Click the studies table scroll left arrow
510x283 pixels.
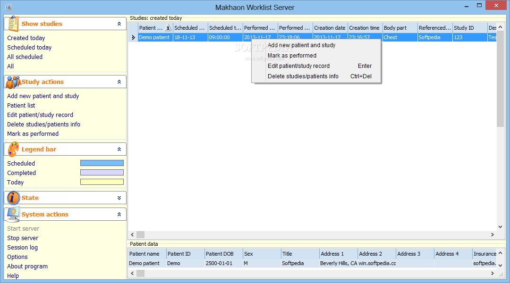(132, 234)
